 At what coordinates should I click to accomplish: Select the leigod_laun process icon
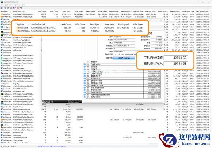[x=2, y=120]
